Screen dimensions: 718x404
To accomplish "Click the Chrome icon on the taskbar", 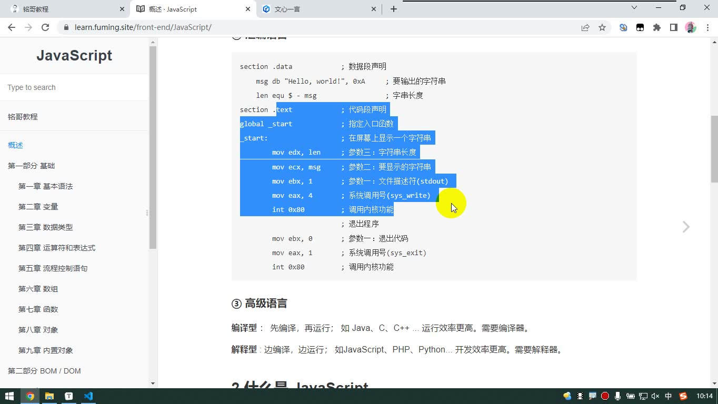I will [x=30, y=396].
